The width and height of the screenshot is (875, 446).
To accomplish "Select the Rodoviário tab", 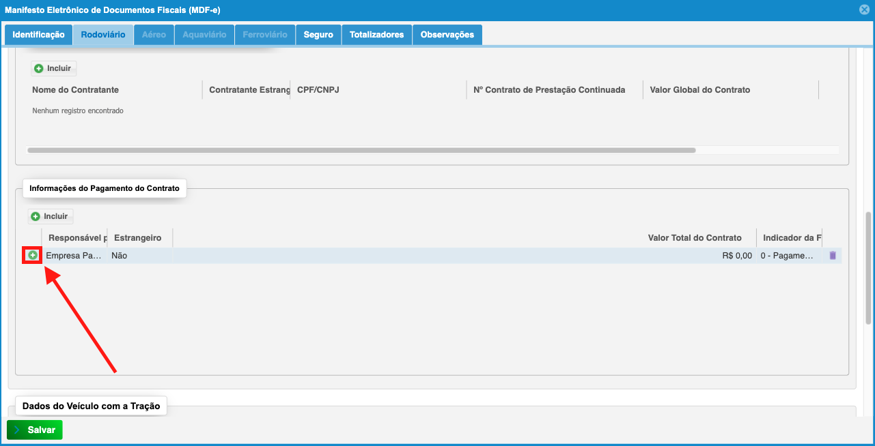I will tap(103, 35).
